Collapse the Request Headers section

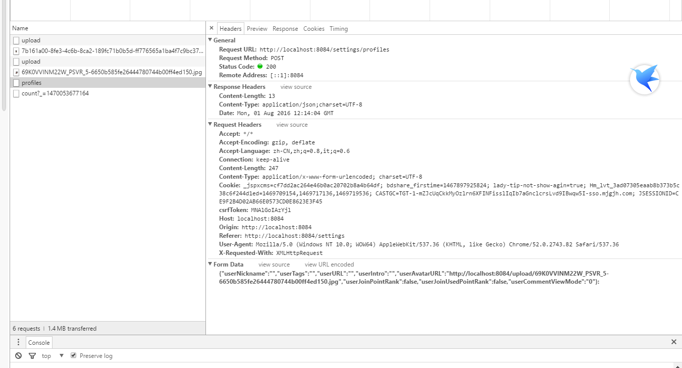(x=211, y=125)
